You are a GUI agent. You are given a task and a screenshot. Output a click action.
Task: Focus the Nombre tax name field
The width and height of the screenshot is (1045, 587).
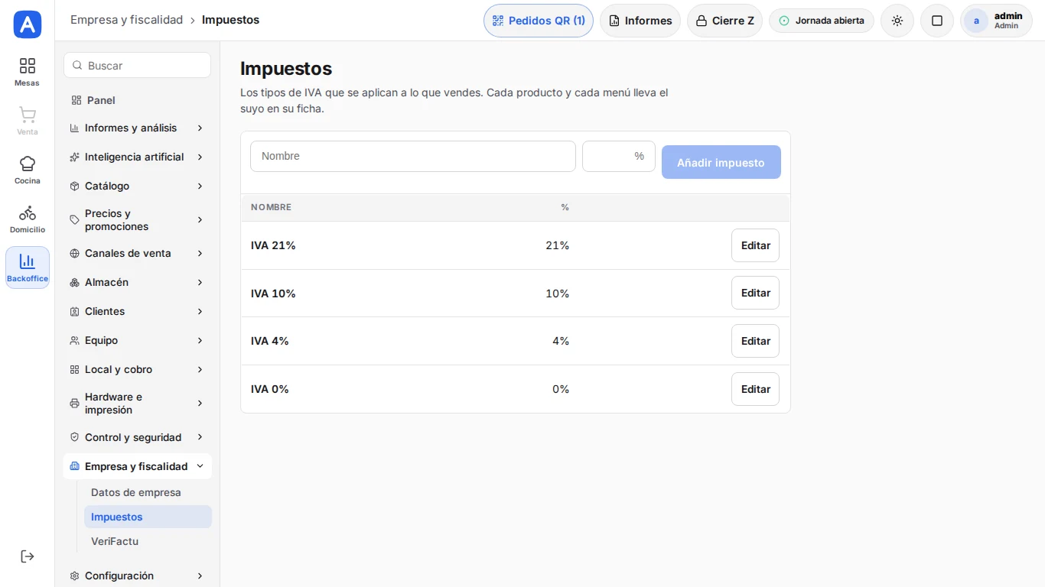click(413, 156)
